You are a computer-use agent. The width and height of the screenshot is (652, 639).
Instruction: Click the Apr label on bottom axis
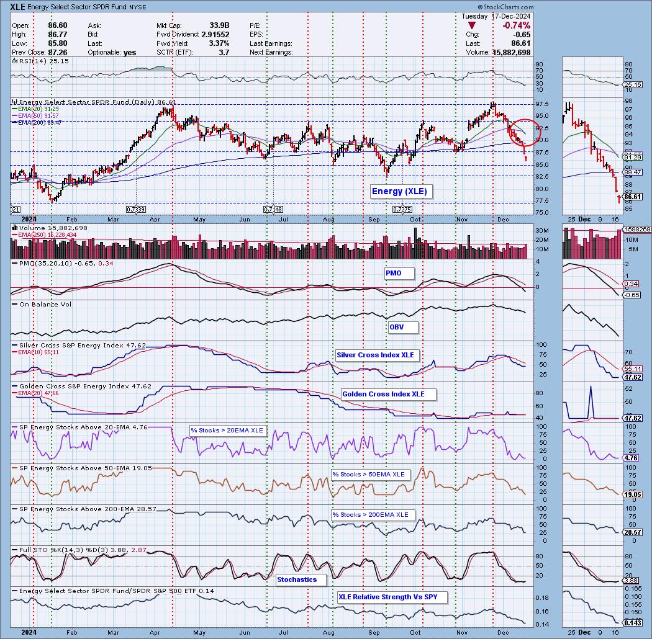pyautogui.click(x=155, y=633)
